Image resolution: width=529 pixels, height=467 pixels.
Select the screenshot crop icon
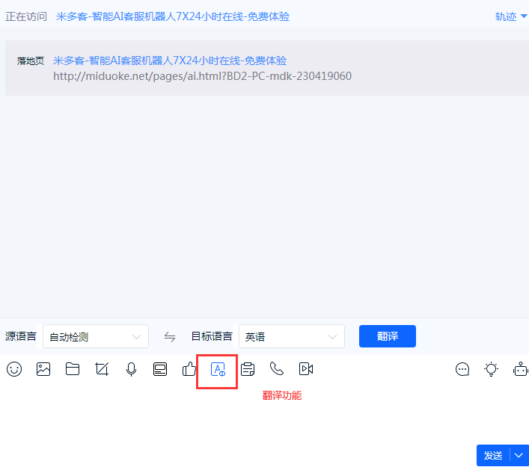[x=102, y=369]
